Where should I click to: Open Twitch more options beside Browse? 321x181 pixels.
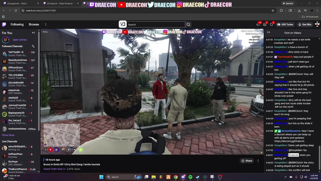(x=46, y=24)
